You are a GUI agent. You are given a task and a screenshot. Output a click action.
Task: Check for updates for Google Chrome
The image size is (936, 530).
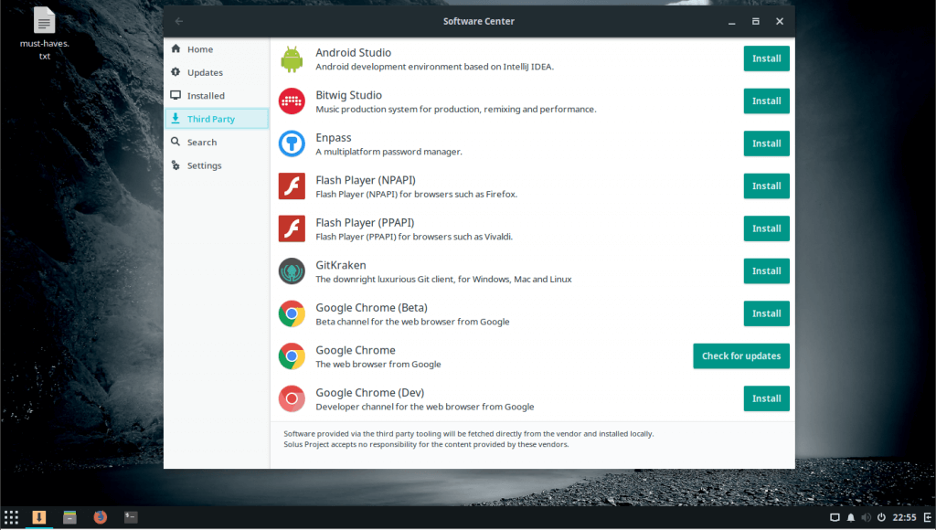740,356
